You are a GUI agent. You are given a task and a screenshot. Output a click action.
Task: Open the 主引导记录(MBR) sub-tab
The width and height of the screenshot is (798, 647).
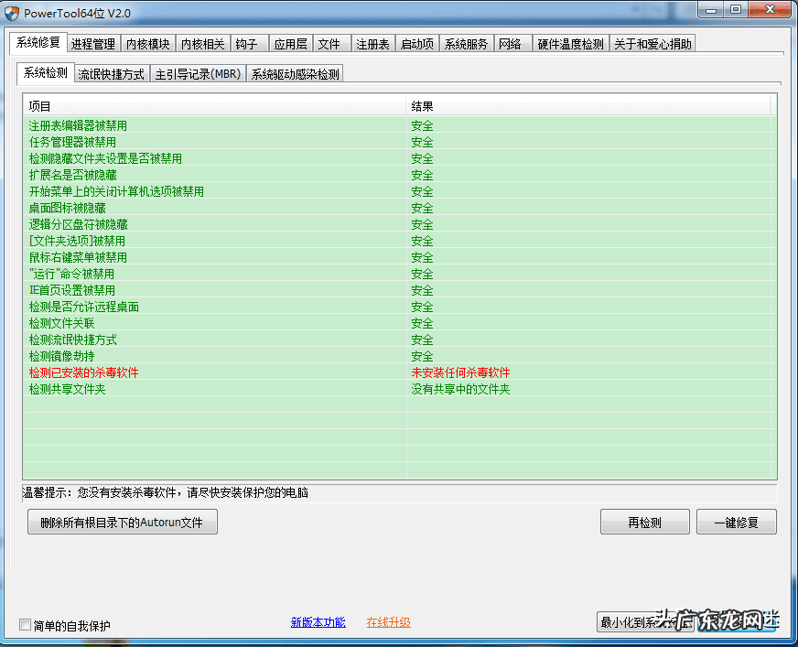pyautogui.click(x=200, y=73)
